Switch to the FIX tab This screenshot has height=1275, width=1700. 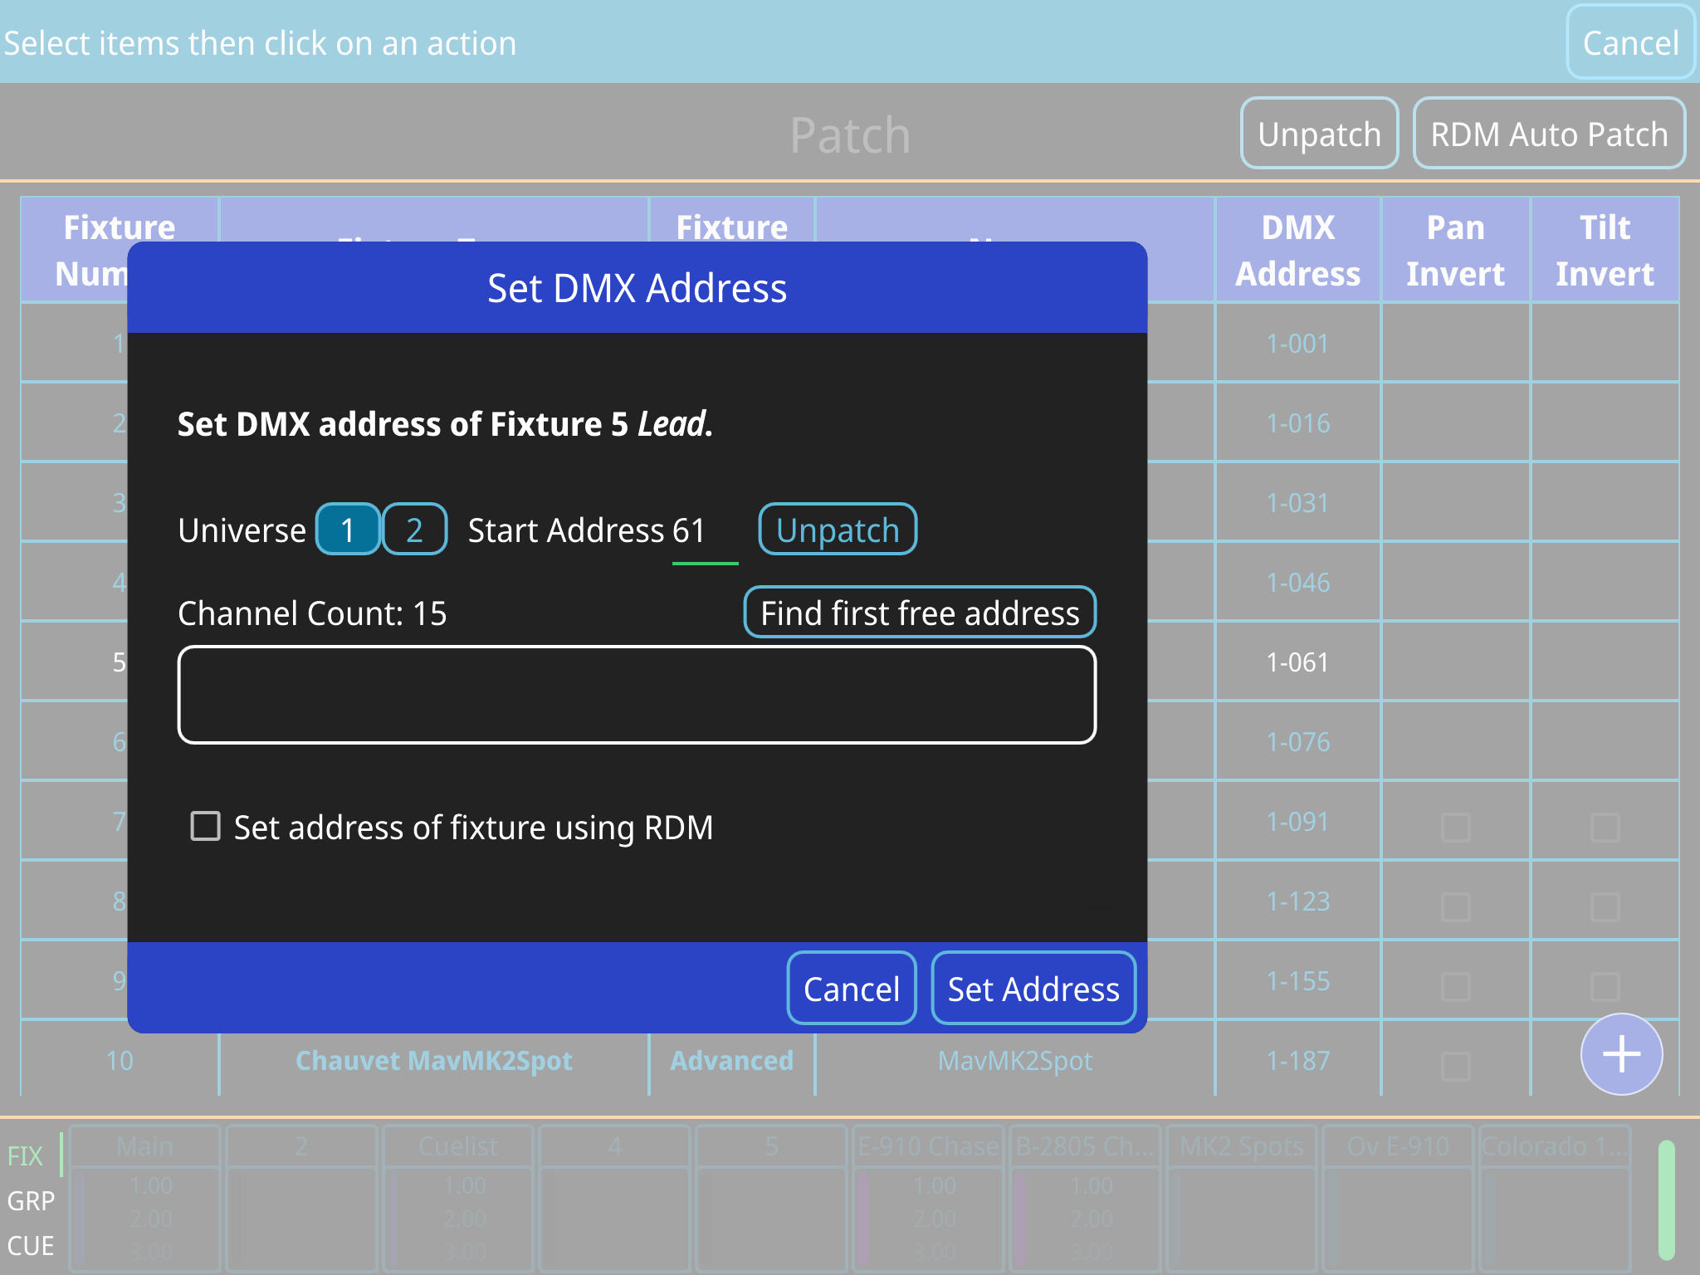pos(26,1155)
